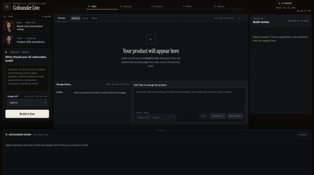Open the Studio Model Gemini 3.5 dropdown
The image size is (314, 175).
pos(156,118)
